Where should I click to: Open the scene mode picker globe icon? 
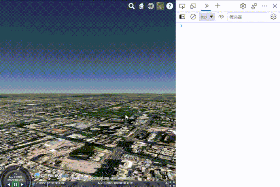pos(151,6)
